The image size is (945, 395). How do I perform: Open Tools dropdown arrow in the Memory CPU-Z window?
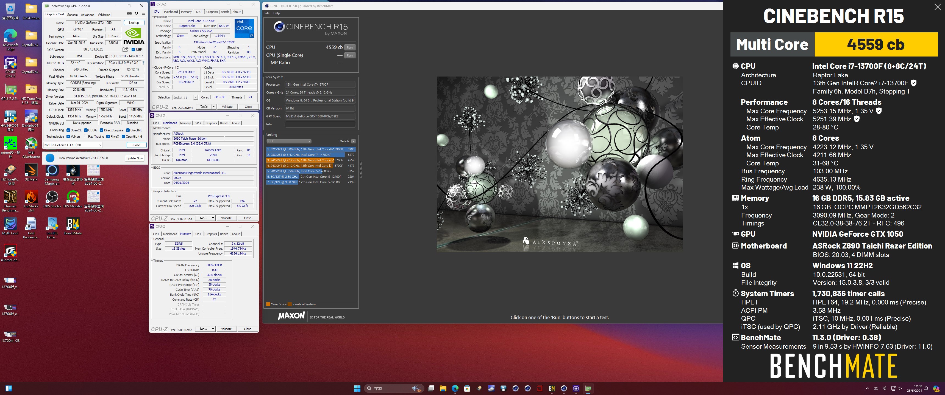point(213,329)
